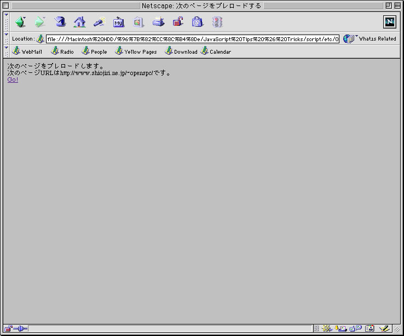Click the Forward arrow button
Viewport: 404px width, 336px height.
pyautogui.click(x=40, y=22)
